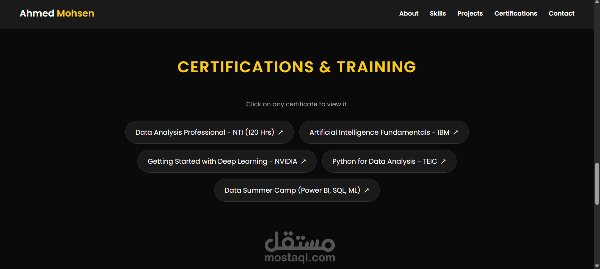Open the Contact nav link
The image size is (600, 269).
(562, 13)
